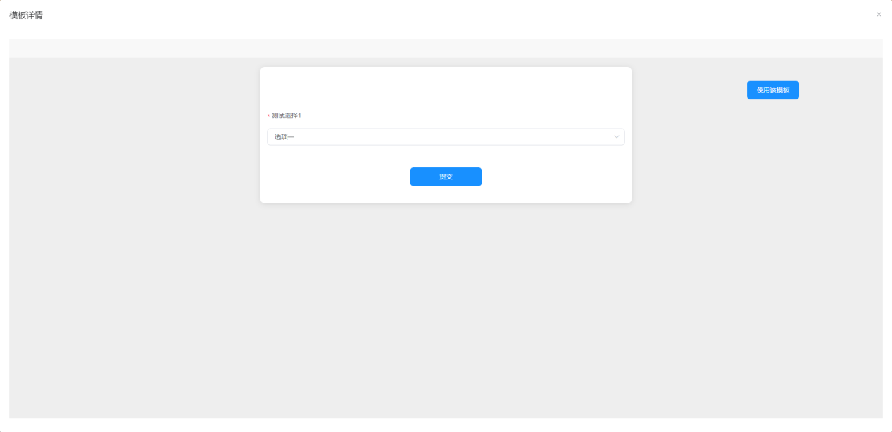Click the light gray header strip above the preview

(446, 48)
